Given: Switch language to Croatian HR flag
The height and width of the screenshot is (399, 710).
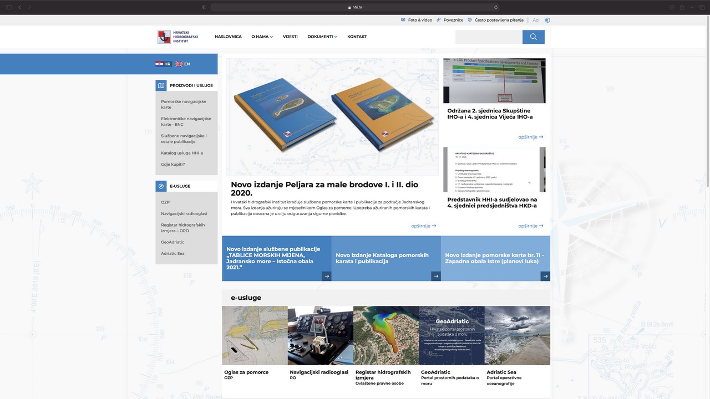Looking at the screenshot, I should tap(163, 64).
